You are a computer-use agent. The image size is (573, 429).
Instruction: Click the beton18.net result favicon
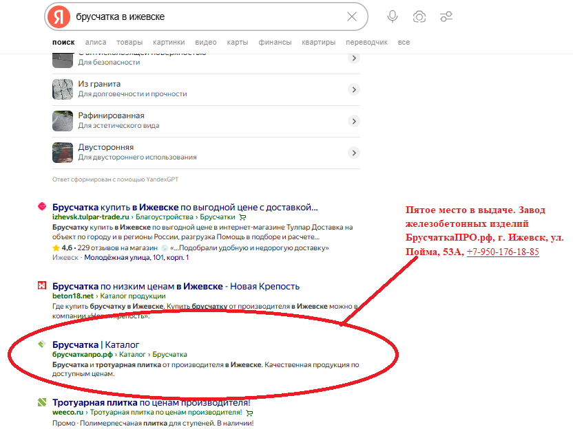click(42, 285)
